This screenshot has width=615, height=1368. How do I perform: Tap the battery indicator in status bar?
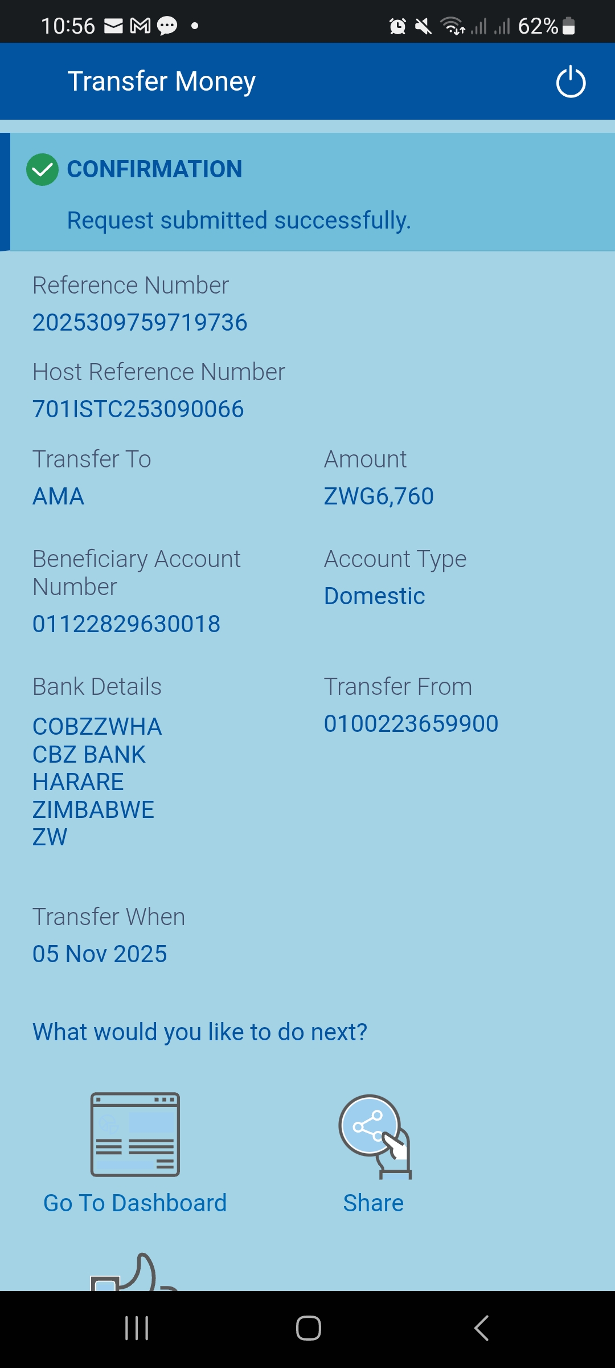(568, 26)
